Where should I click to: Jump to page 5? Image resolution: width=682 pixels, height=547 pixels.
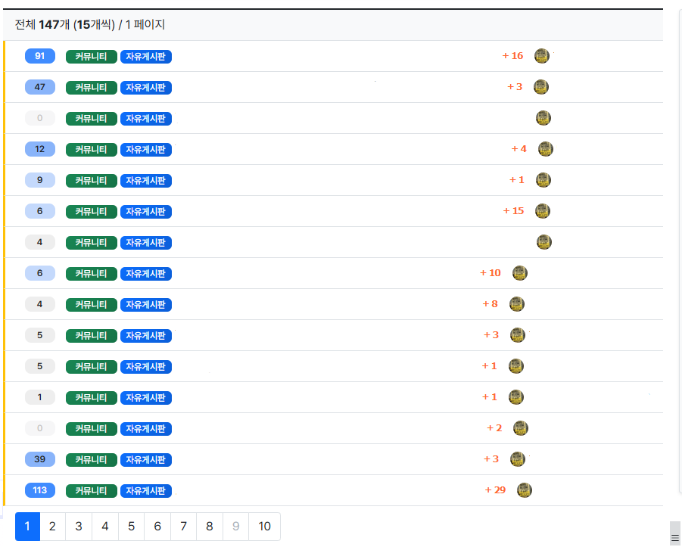pos(131,527)
